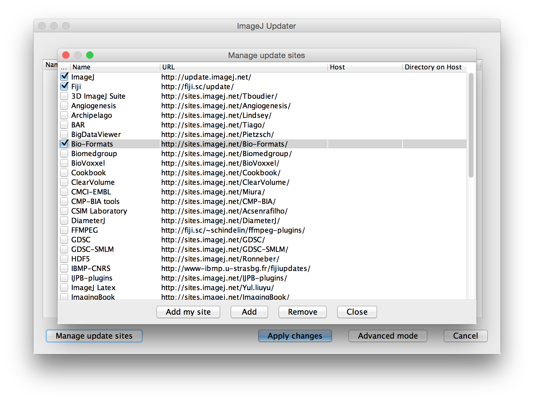534x402 pixels.
Task: Enable the GDSC-SMLM checkbox
Action: pos(64,249)
